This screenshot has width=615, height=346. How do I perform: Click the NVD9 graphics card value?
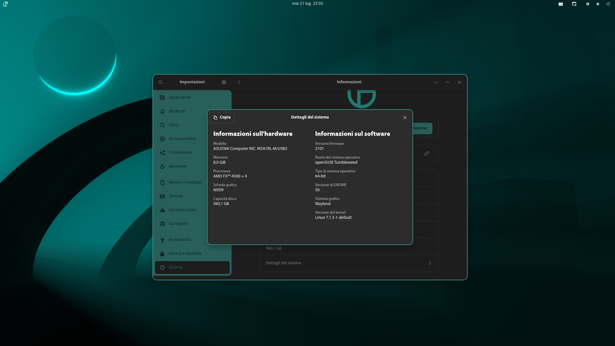click(219, 190)
